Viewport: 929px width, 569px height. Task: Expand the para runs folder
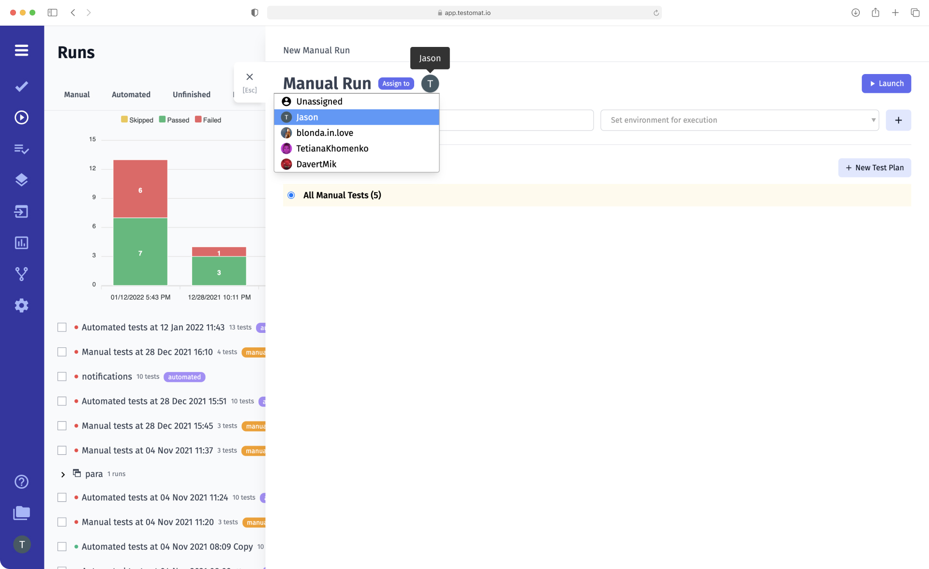pos(63,474)
